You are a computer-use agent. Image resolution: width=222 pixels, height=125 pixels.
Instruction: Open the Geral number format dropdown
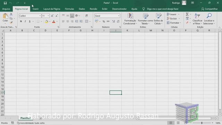point(119,16)
